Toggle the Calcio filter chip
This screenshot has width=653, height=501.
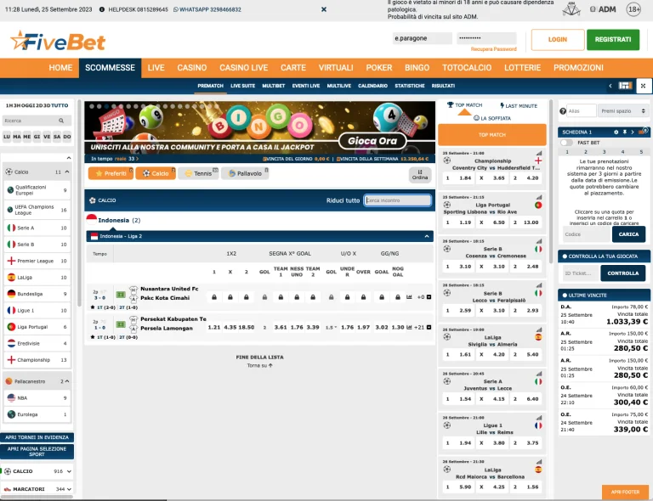[156, 173]
